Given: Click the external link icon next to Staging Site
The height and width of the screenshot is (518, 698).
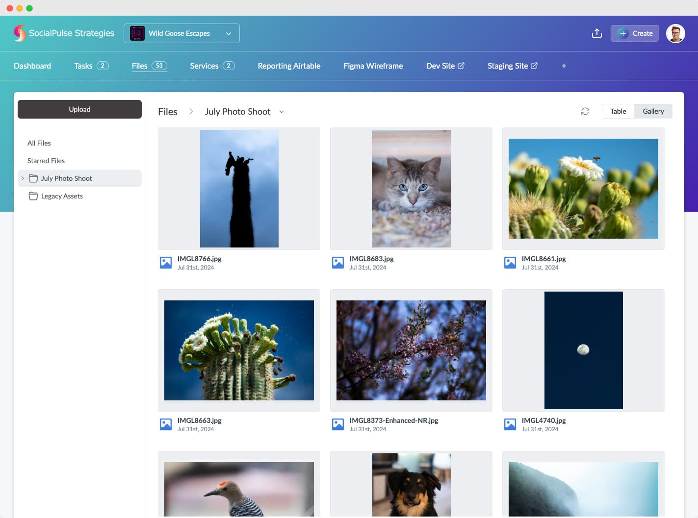Looking at the screenshot, I should click(x=534, y=66).
